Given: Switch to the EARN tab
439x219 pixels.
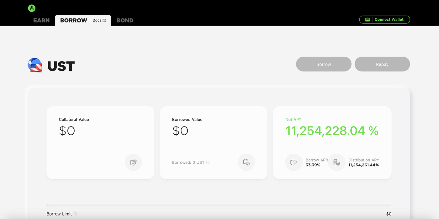Looking at the screenshot, I should pos(41,20).
